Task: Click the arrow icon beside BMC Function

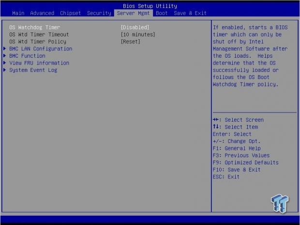Action: pyautogui.click(x=5, y=56)
